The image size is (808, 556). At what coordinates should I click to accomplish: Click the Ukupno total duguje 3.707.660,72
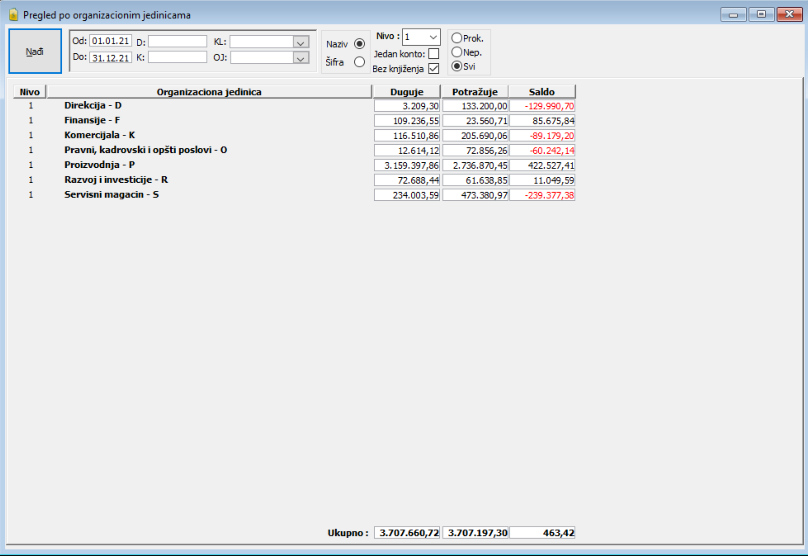click(x=407, y=533)
